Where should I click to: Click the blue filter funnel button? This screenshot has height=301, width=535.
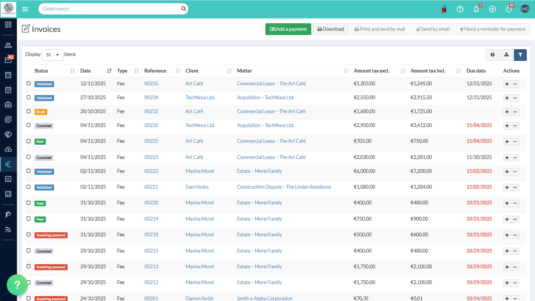pos(520,55)
